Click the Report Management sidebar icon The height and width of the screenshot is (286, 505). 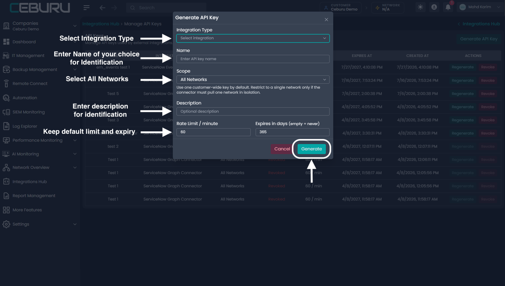click(x=6, y=196)
